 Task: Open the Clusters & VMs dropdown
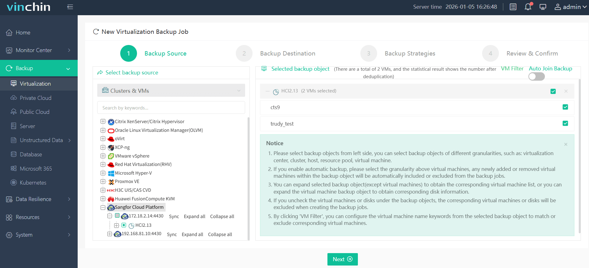(x=171, y=91)
